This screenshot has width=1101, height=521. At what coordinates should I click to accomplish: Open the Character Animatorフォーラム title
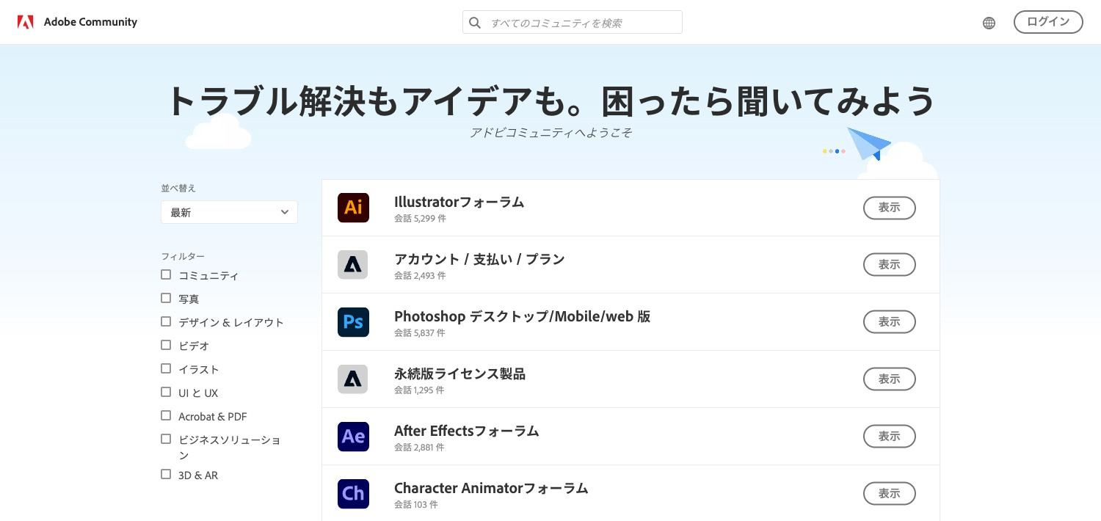(491, 488)
